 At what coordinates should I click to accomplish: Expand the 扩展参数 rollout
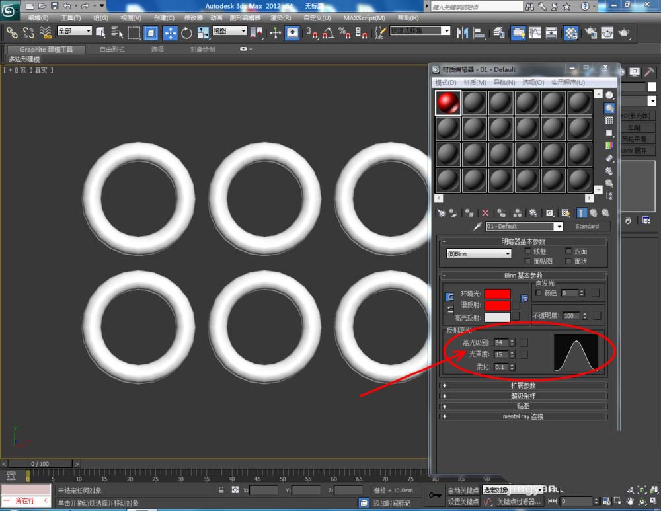523,385
